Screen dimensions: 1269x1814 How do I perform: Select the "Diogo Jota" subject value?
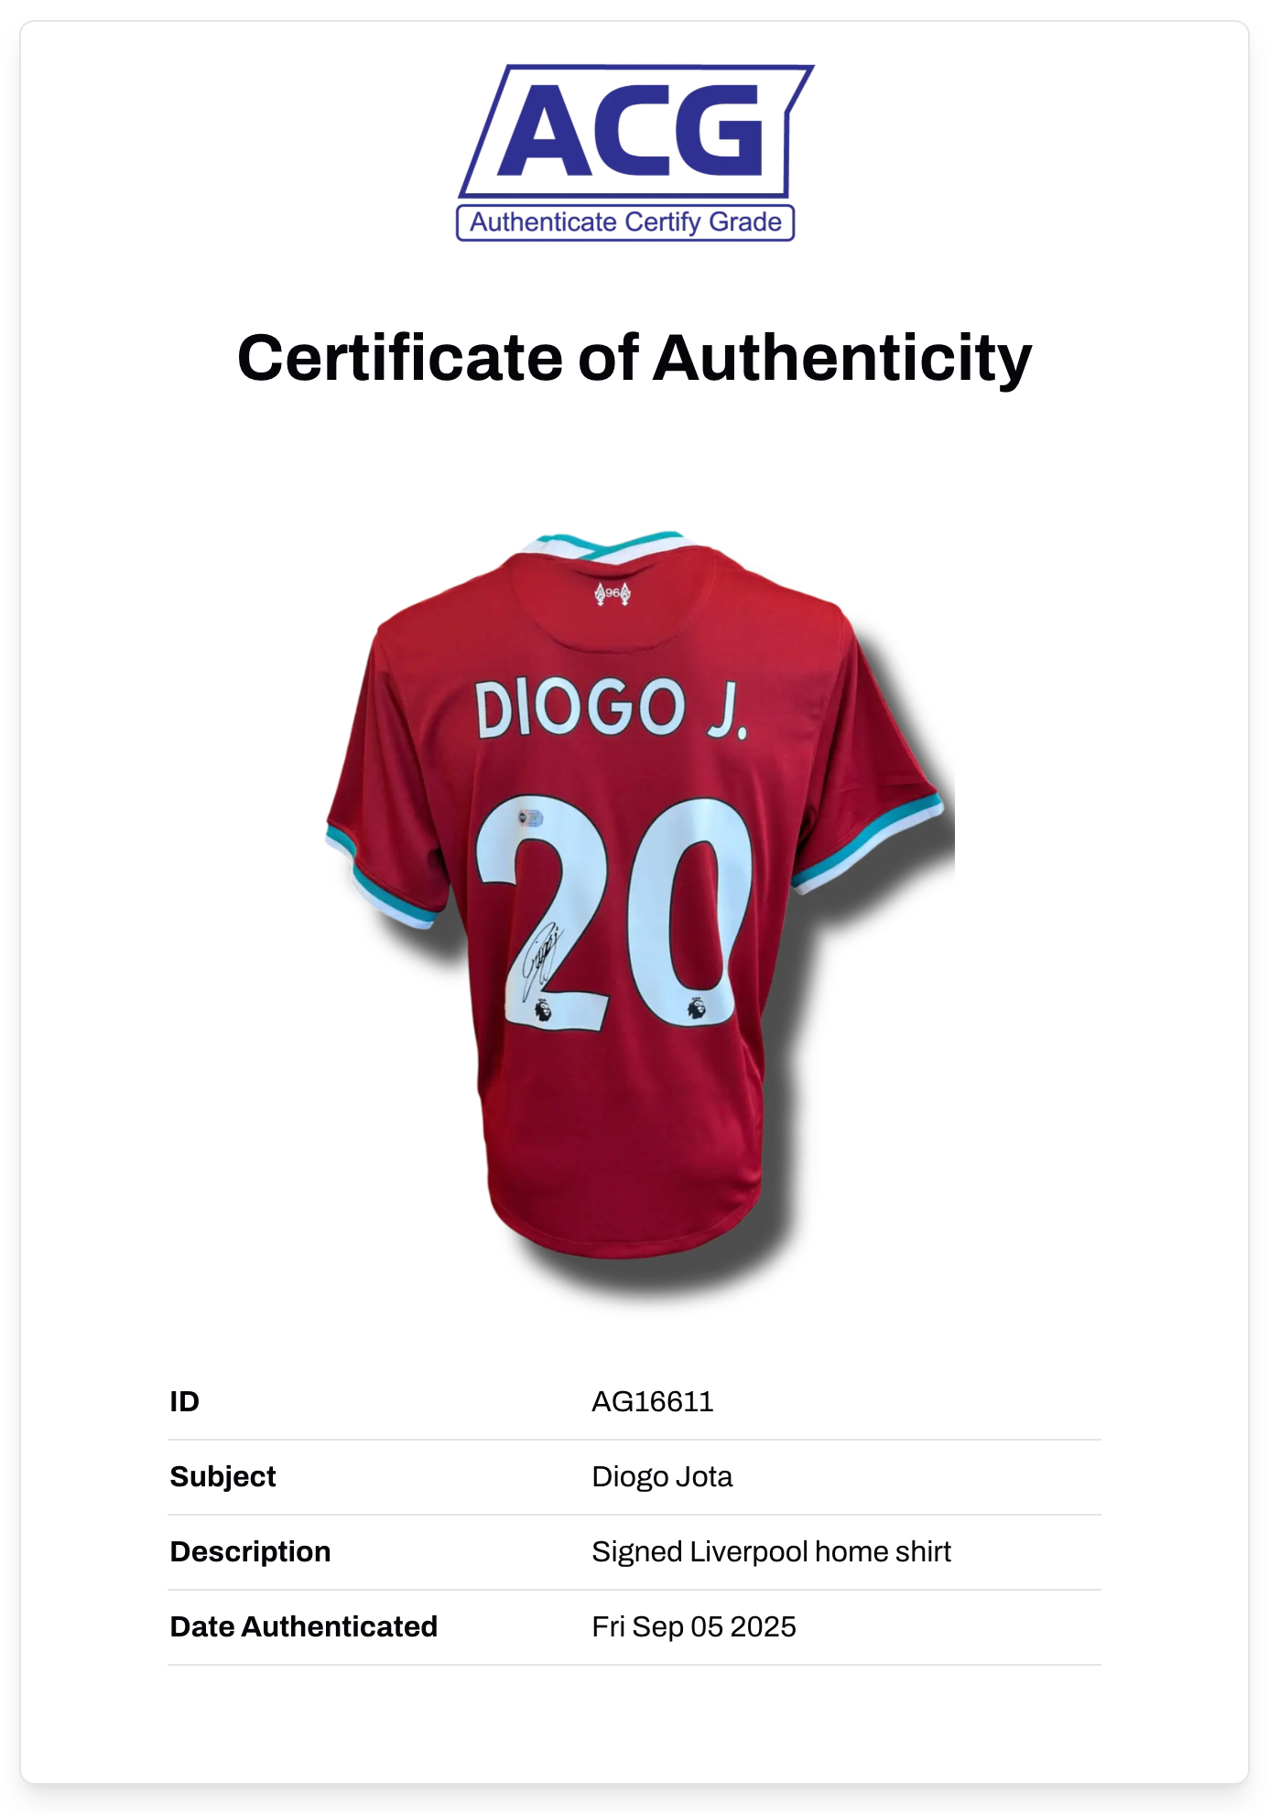(662, 1476)
